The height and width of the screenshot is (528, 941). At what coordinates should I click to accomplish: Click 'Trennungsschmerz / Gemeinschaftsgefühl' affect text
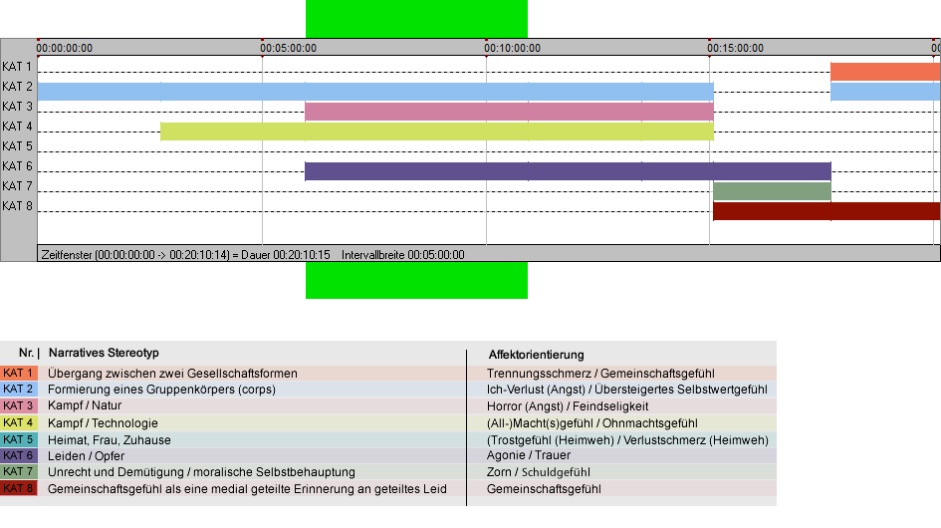point(600,373)
